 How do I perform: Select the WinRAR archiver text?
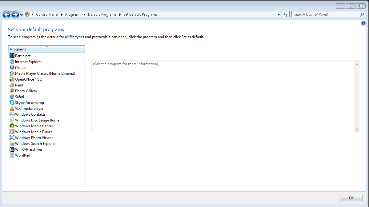pos(29,149)
